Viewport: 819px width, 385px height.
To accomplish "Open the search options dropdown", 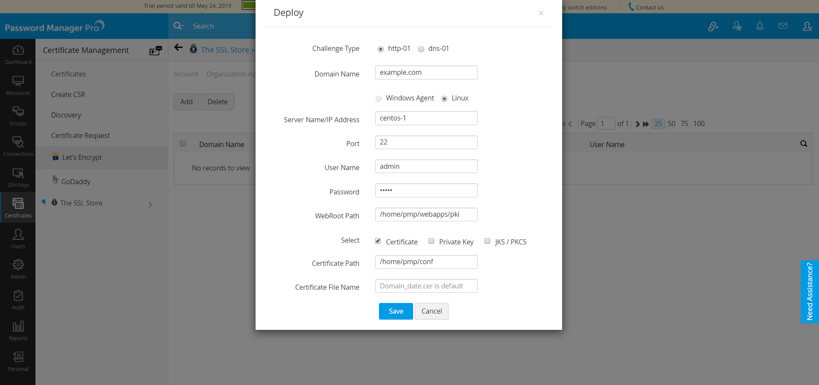I will pyautogui.click(x=179, y=26).
